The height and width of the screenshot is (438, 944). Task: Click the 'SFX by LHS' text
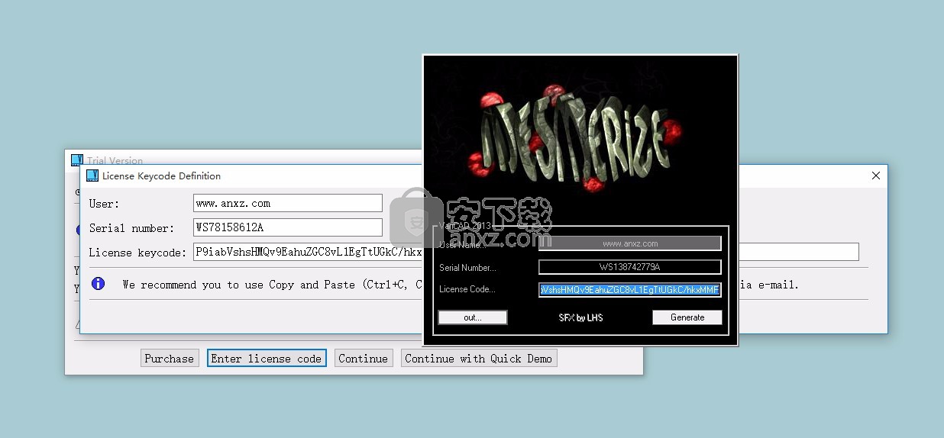tap(580, 317)
